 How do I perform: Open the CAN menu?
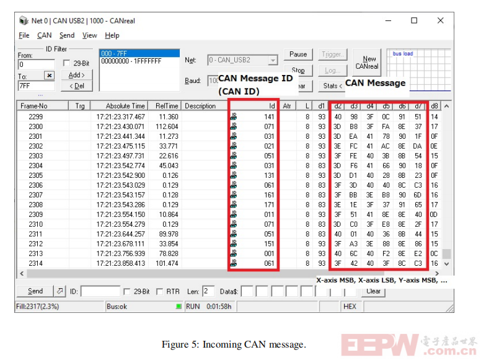[45, 35]
